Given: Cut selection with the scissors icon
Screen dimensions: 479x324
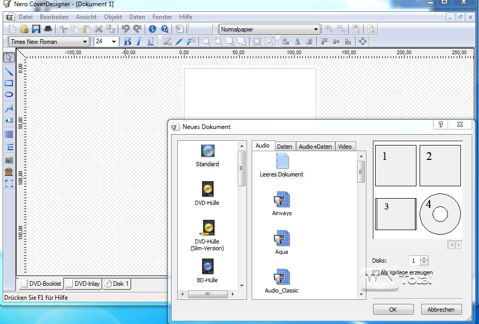Looking at the screenshot, I should coord(63,29).
